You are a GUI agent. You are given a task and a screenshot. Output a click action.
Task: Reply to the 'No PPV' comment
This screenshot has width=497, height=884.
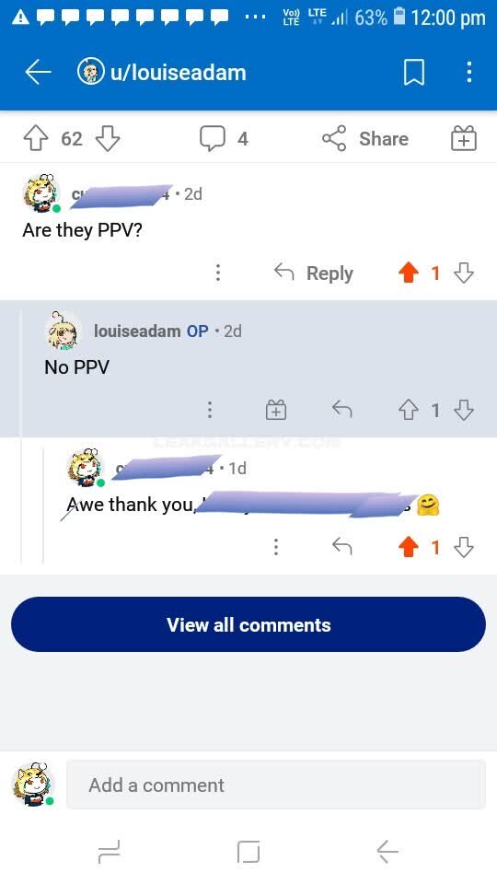(x=341, y=409)
